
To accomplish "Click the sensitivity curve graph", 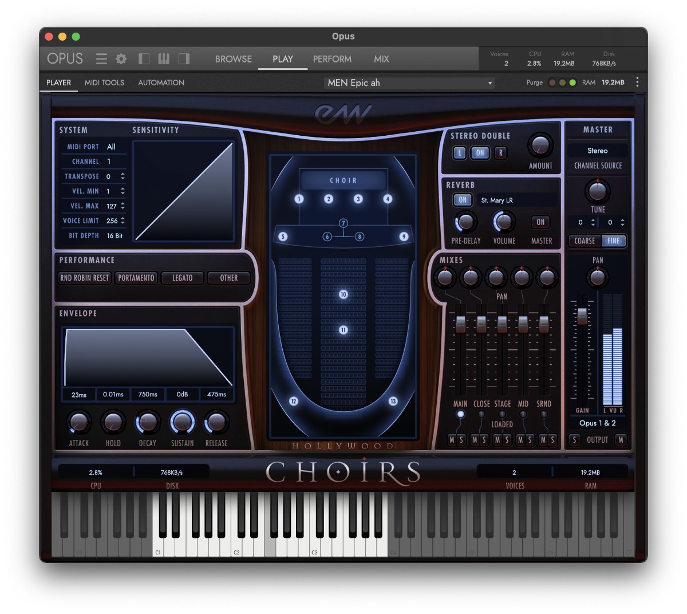I will (184, 191).
